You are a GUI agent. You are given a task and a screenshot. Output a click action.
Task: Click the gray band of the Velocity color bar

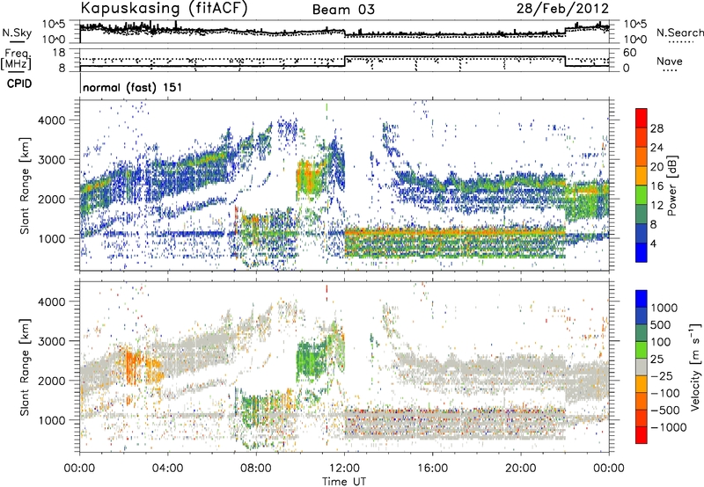click(642, 367)
